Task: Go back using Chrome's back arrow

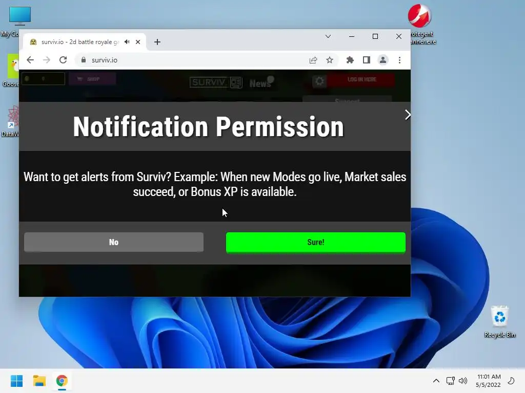Action: point(30,60)
